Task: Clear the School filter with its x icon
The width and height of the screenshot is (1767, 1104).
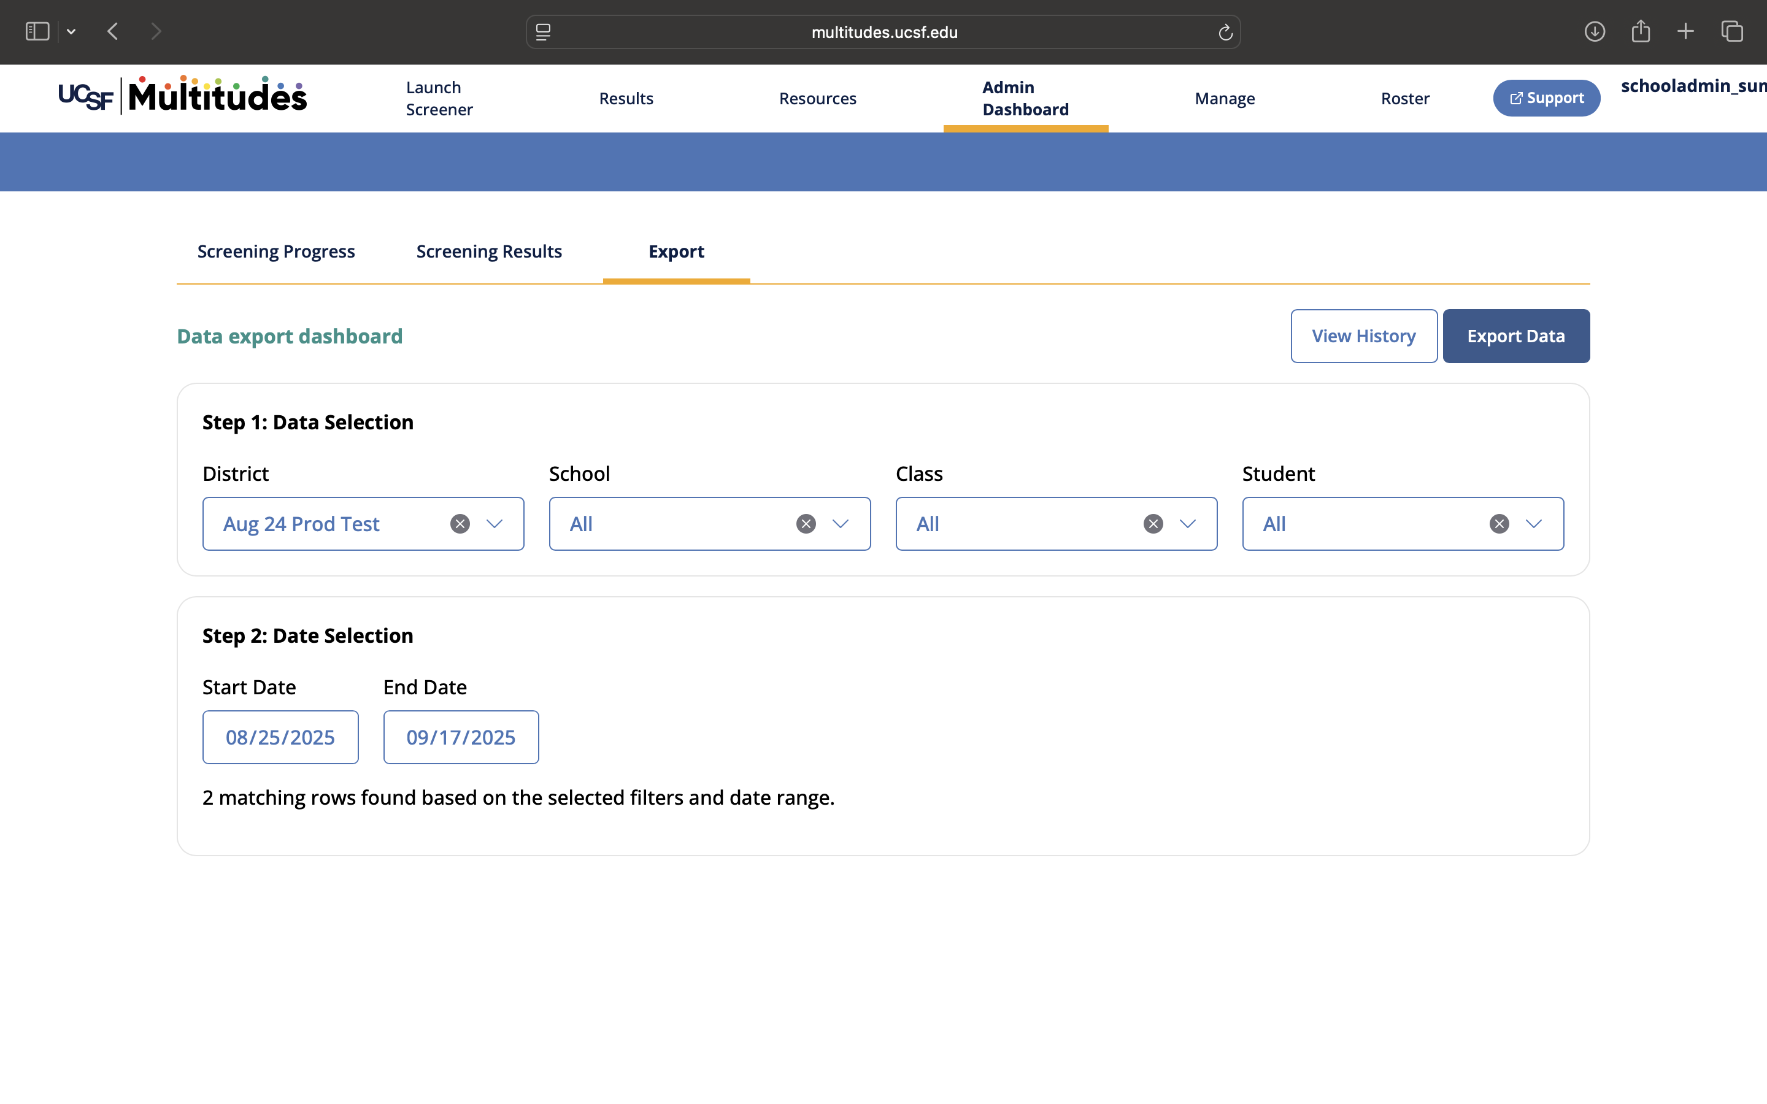Action: click(806, 524)
